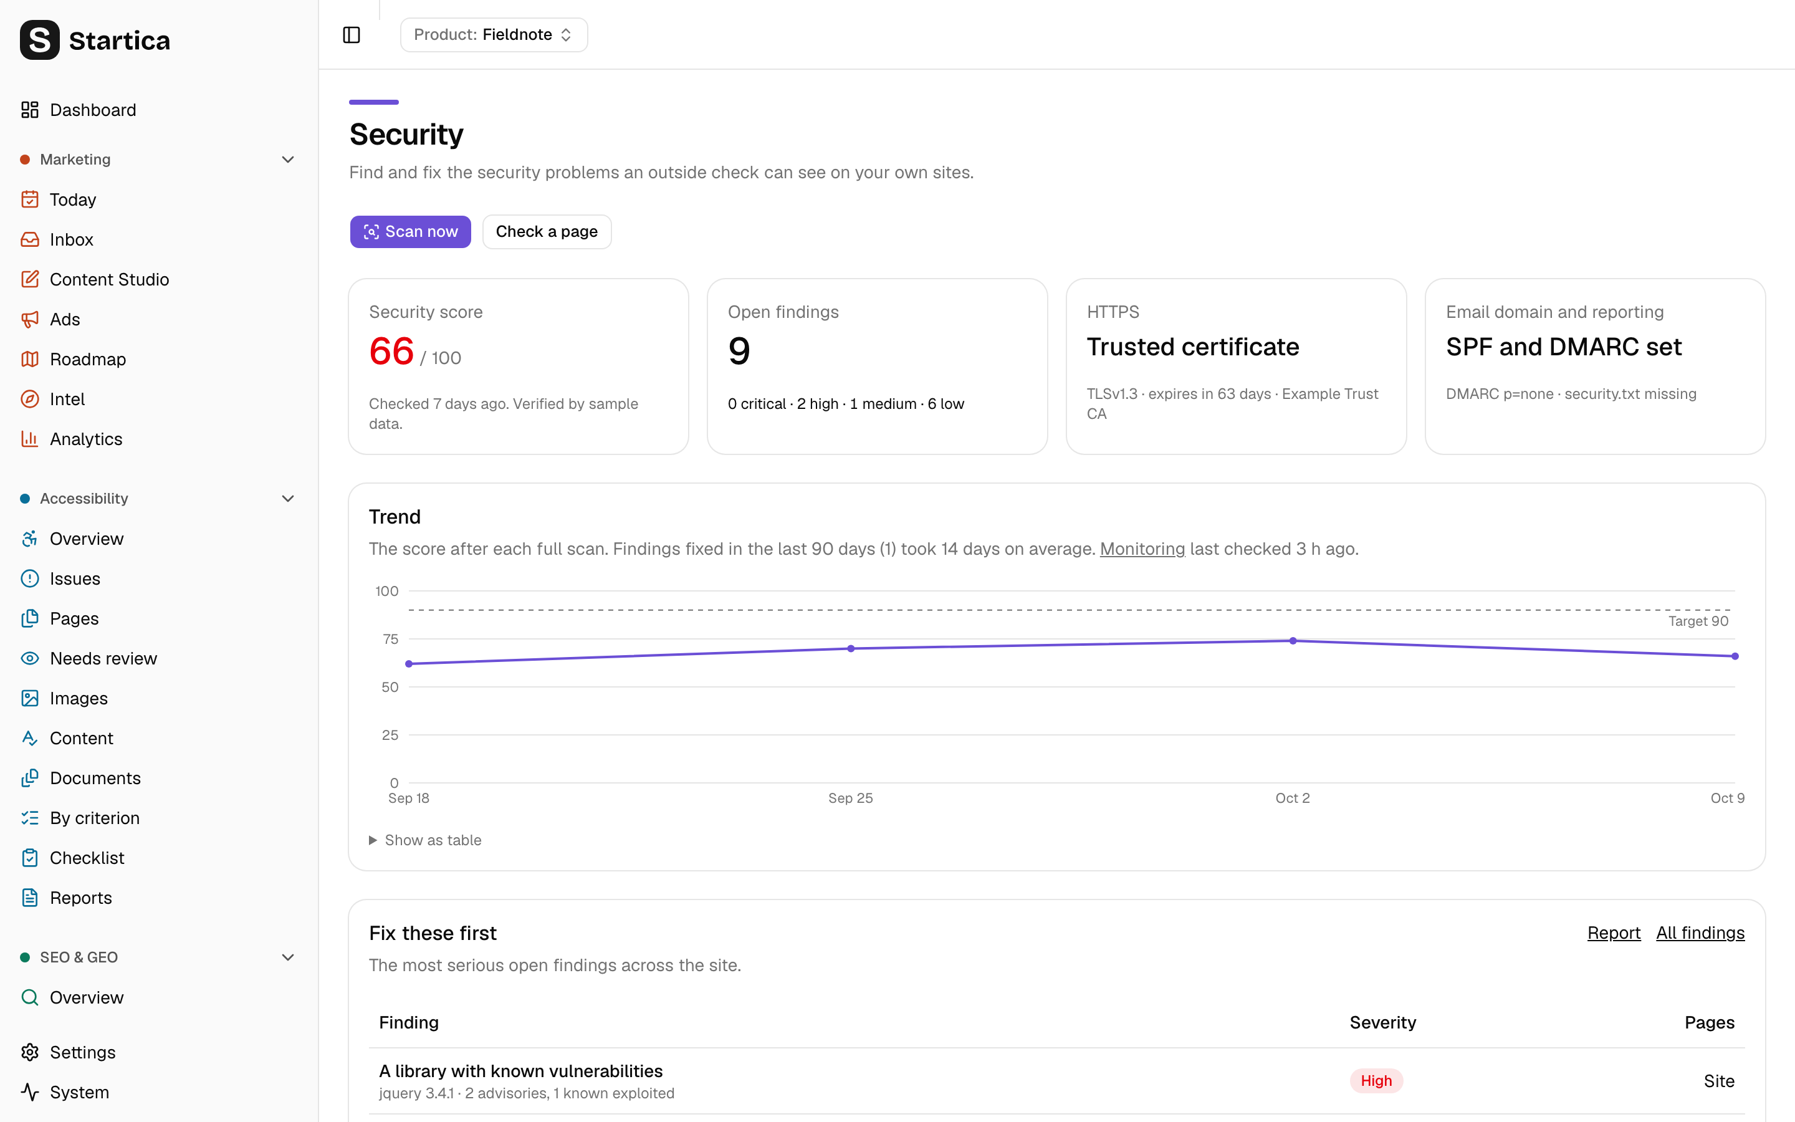Collapse the Marketing section chevron
Screen dimensions: 1795x1122
point(289,160)
